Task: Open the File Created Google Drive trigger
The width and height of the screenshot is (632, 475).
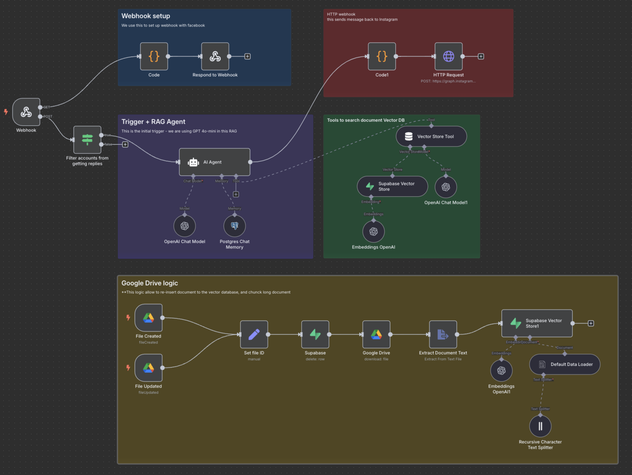Action: pos(148,317)
